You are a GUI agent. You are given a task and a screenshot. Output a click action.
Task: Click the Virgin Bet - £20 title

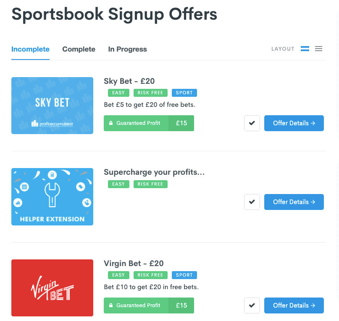(x=134, y=264)
